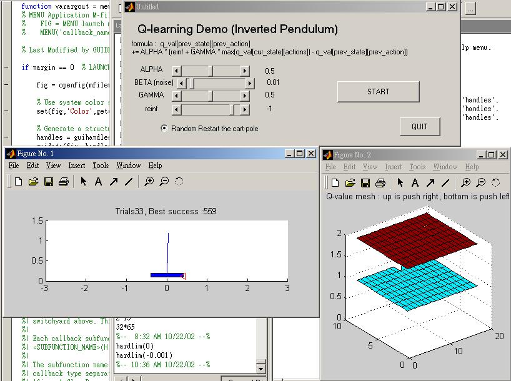Click New Figure icon in Figure No. 1

click(x=19, y=182)
